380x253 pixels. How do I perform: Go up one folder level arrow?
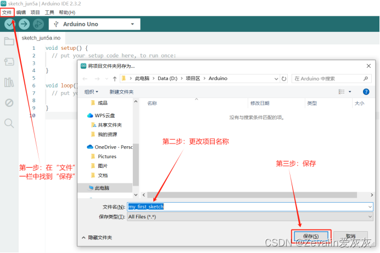(115, 79)
